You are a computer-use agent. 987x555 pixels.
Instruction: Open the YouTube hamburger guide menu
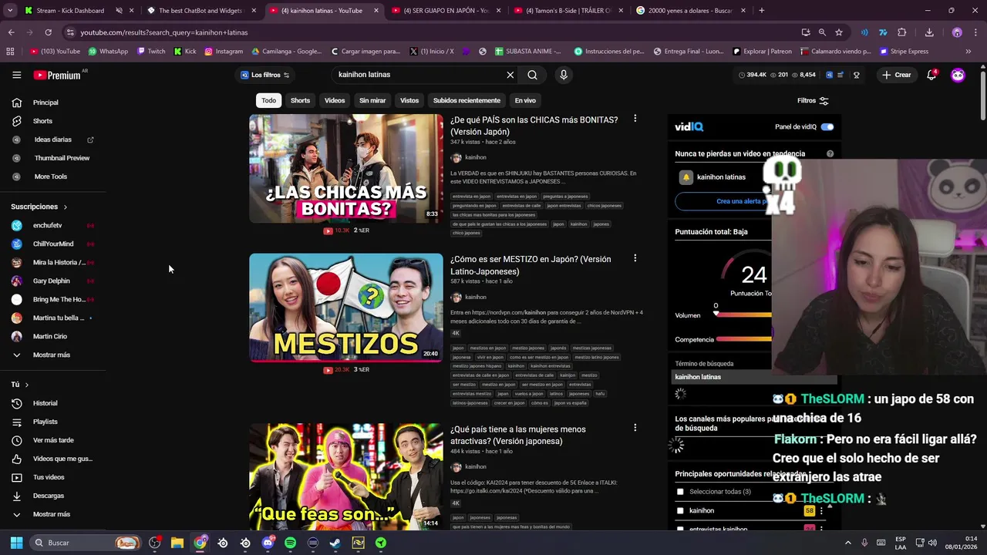tap(16, 75)
